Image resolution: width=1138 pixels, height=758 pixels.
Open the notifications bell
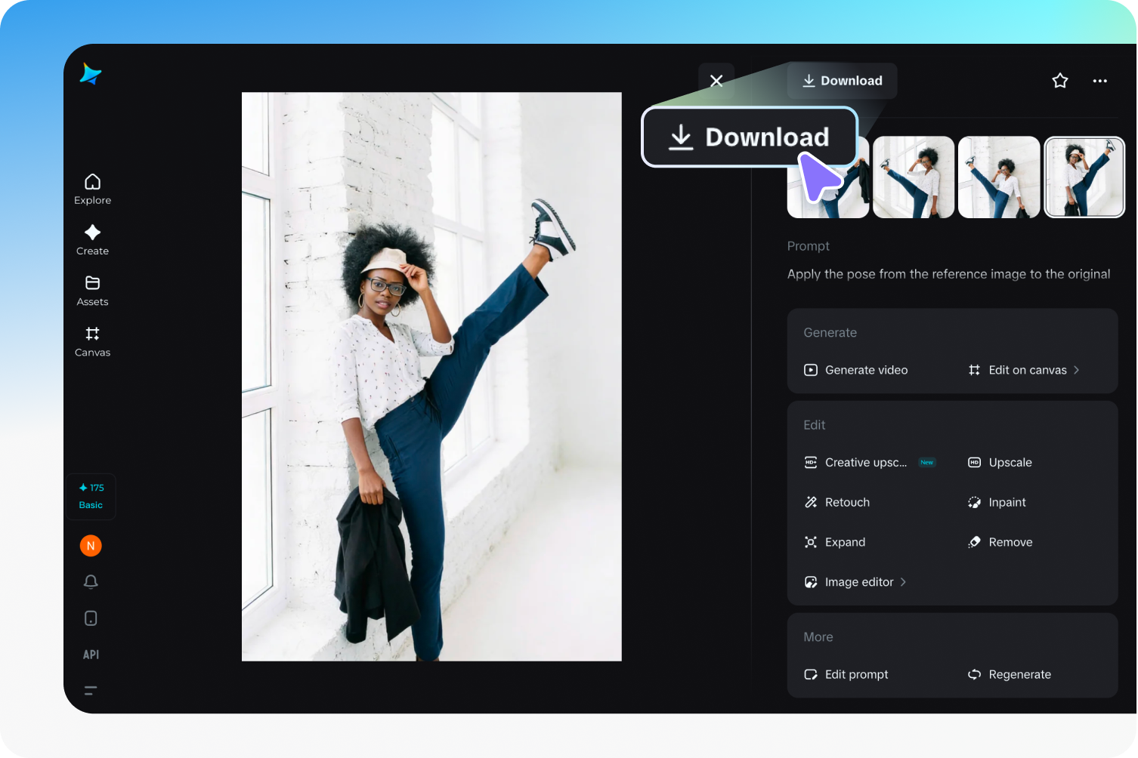[91, 581]
